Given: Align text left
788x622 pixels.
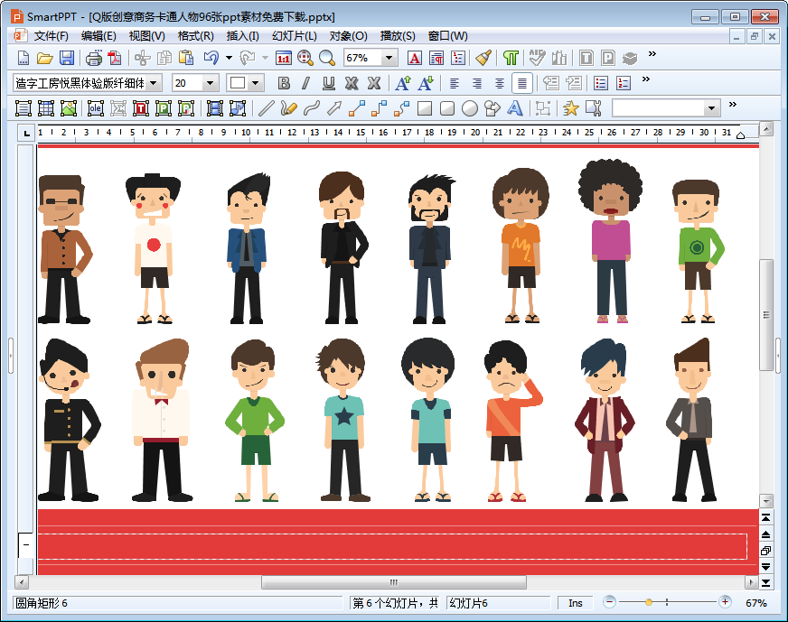Looking at the screenshot, I should [x=455, y=83].
